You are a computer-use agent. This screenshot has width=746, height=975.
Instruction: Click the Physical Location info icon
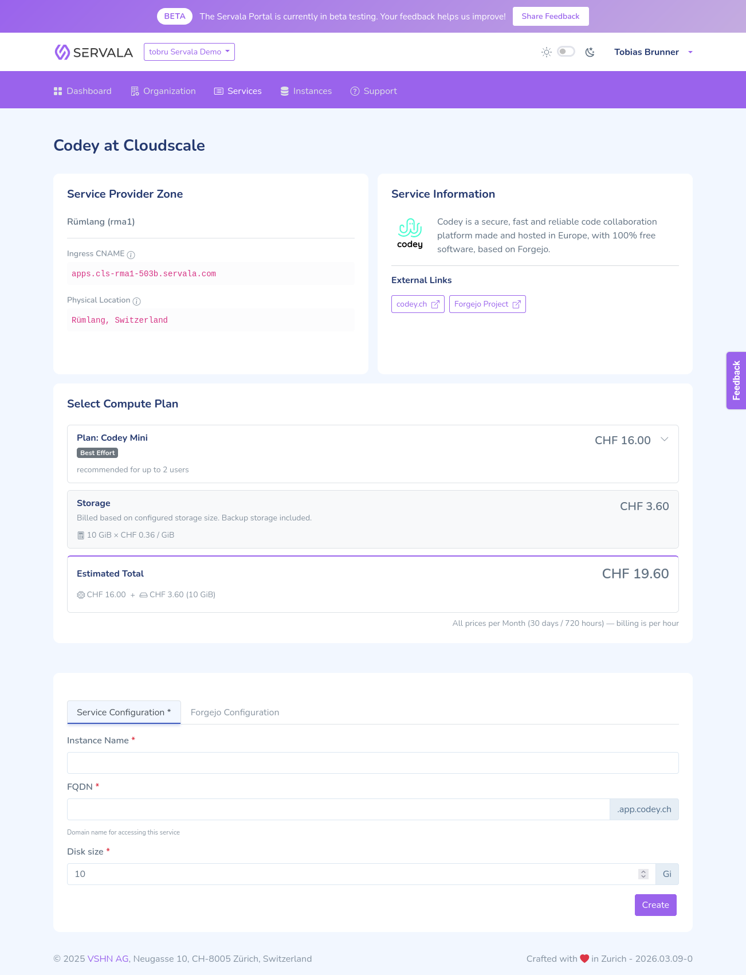(x=136, y=301)
